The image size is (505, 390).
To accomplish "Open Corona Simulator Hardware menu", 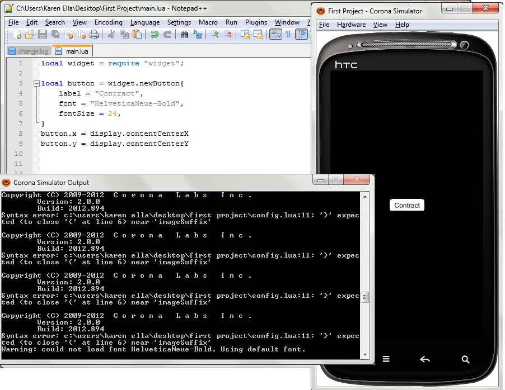I will [351, 25].
